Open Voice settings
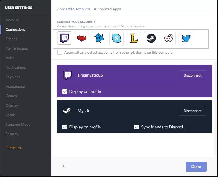 (x=10, y=58)
